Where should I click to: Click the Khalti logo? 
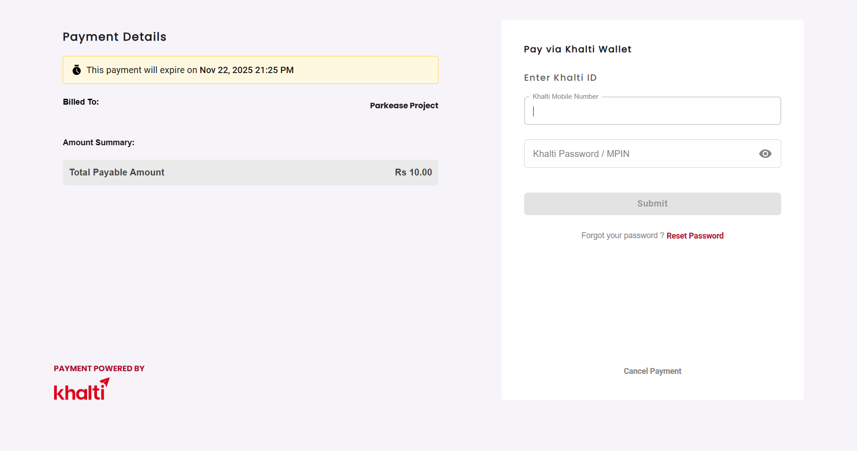click(x=82, y=390)
